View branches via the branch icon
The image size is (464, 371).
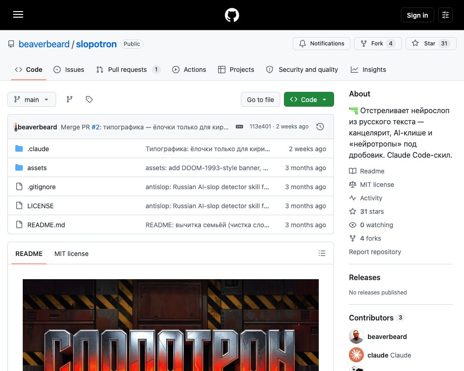[x=70, y=99]
